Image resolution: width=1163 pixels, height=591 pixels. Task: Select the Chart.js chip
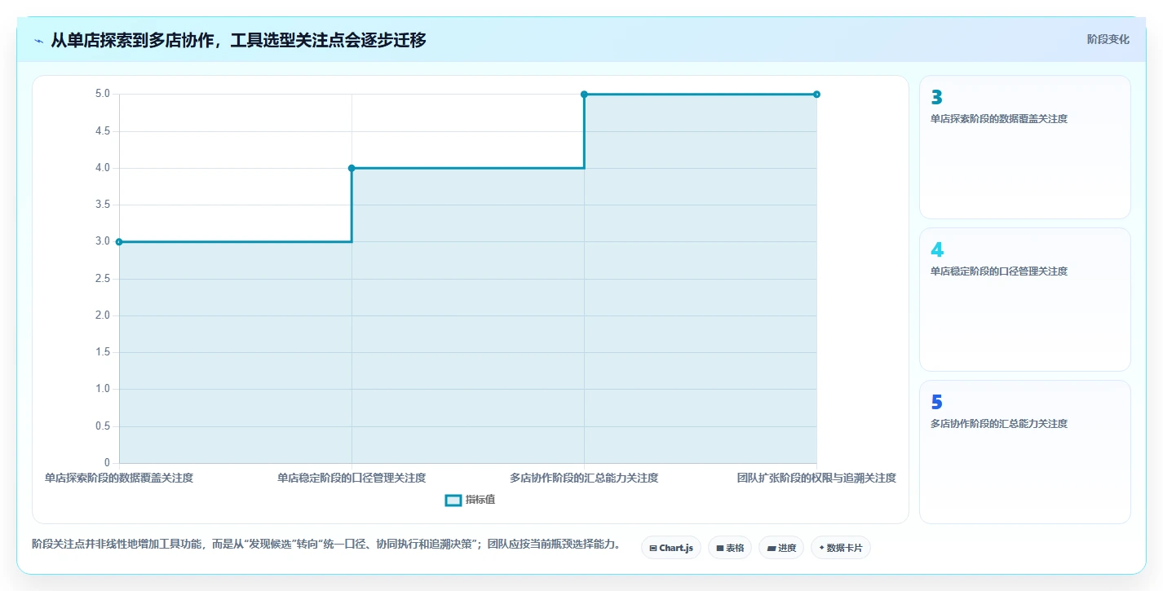tap(671, 548)
